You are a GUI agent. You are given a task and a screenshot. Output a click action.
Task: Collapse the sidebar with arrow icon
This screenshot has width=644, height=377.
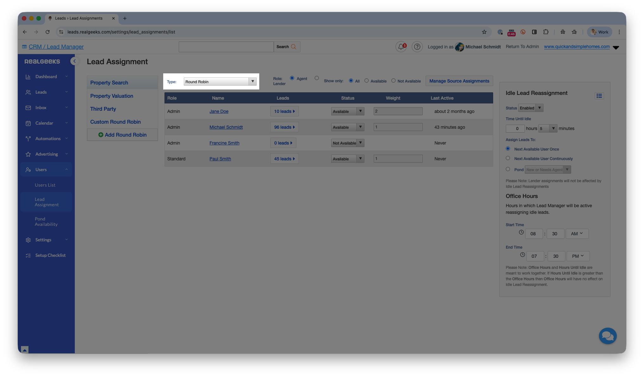point(74,61)
